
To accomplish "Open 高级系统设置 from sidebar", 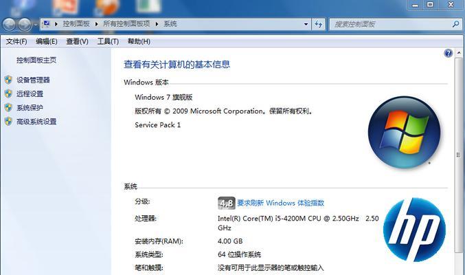I will pos(36,122).
